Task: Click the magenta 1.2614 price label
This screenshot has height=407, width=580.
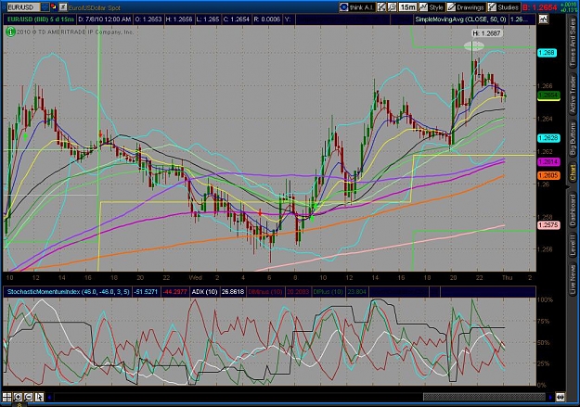Action: point(548,162)
